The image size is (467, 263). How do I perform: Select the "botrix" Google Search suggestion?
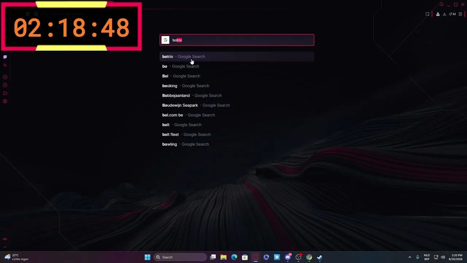237,57
